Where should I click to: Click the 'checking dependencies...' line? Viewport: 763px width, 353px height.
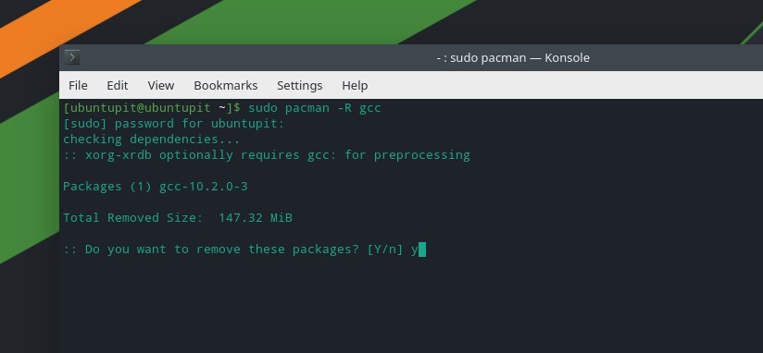click(151, 140)
